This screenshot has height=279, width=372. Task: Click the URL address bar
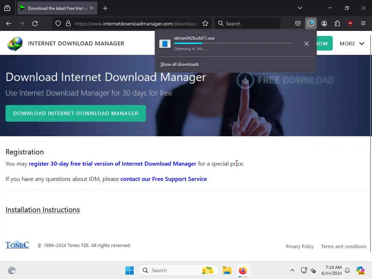click(x=135, y=24)
